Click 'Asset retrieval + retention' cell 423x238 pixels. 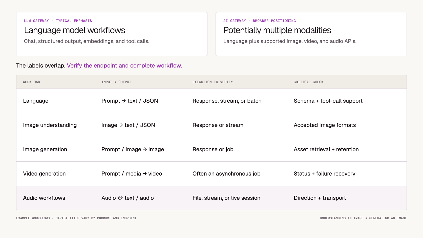pos(326,149)
